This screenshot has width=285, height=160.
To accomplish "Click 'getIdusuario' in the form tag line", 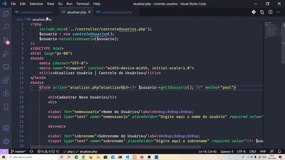I will pos(174,88).
